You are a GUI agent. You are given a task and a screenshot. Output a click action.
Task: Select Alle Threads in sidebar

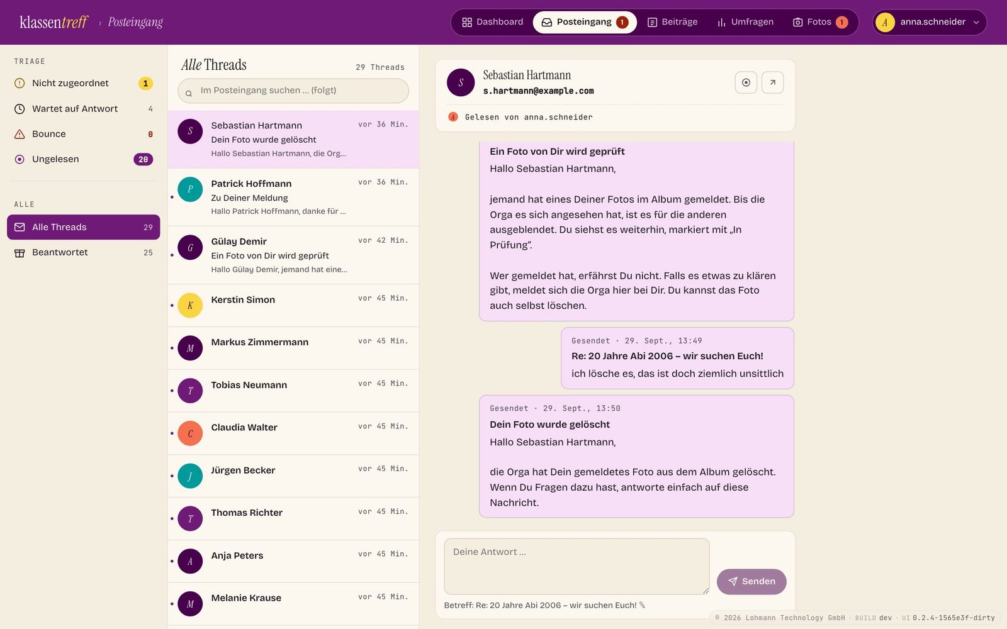(x=84, y=227)
